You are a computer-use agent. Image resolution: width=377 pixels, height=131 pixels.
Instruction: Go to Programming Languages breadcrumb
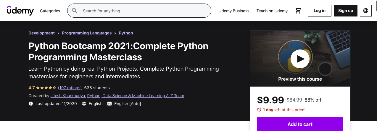click(x=87, y=33)
